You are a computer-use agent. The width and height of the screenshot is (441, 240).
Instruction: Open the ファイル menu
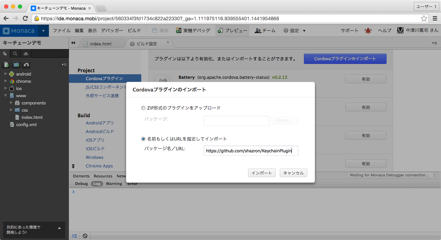(62, 31)
